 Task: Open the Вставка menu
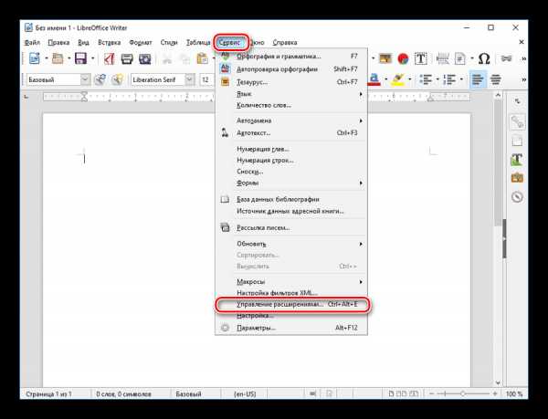[x=109, y=43]
